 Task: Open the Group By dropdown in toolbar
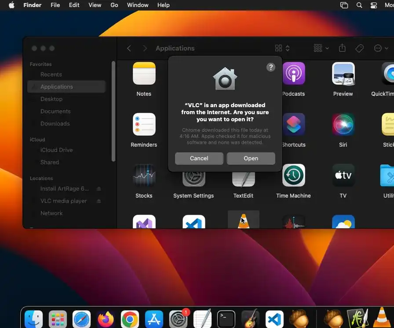(321, 48)
